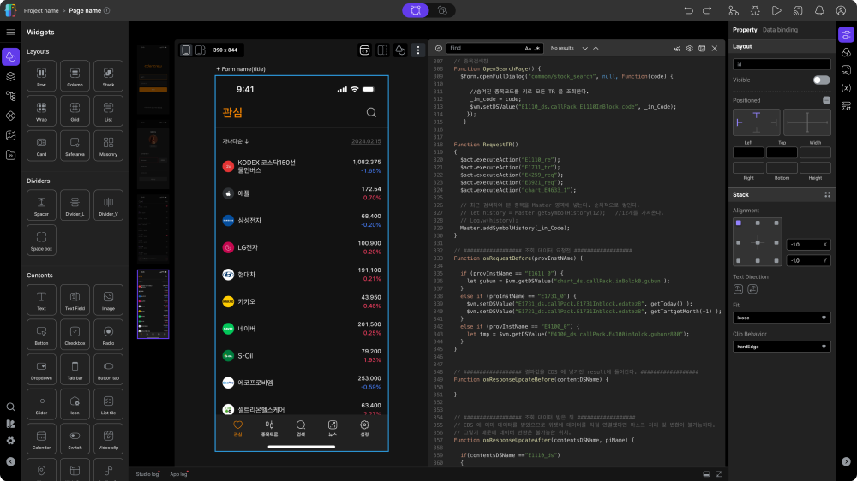Open Clip Behavior dropdown showing hardEdge

click(x=781, y=347)
